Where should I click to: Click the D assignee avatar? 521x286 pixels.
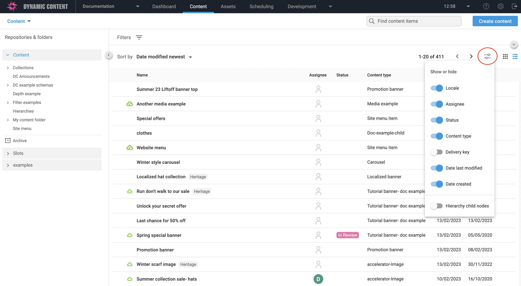click(318, 279)
